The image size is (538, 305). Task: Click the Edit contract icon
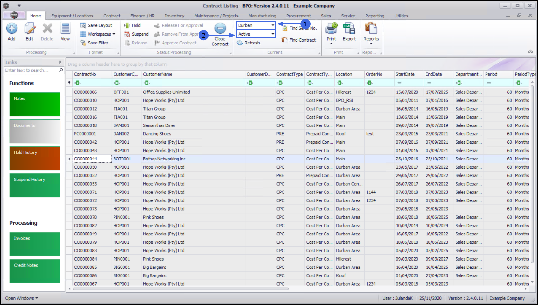coord(30,29)
